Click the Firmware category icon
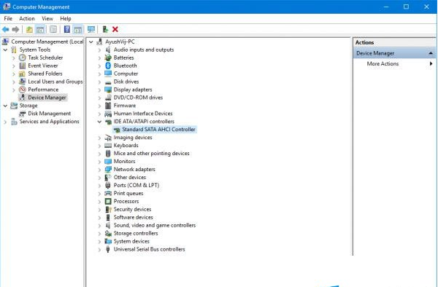This screenshot has height=287, width=438. 108,106
